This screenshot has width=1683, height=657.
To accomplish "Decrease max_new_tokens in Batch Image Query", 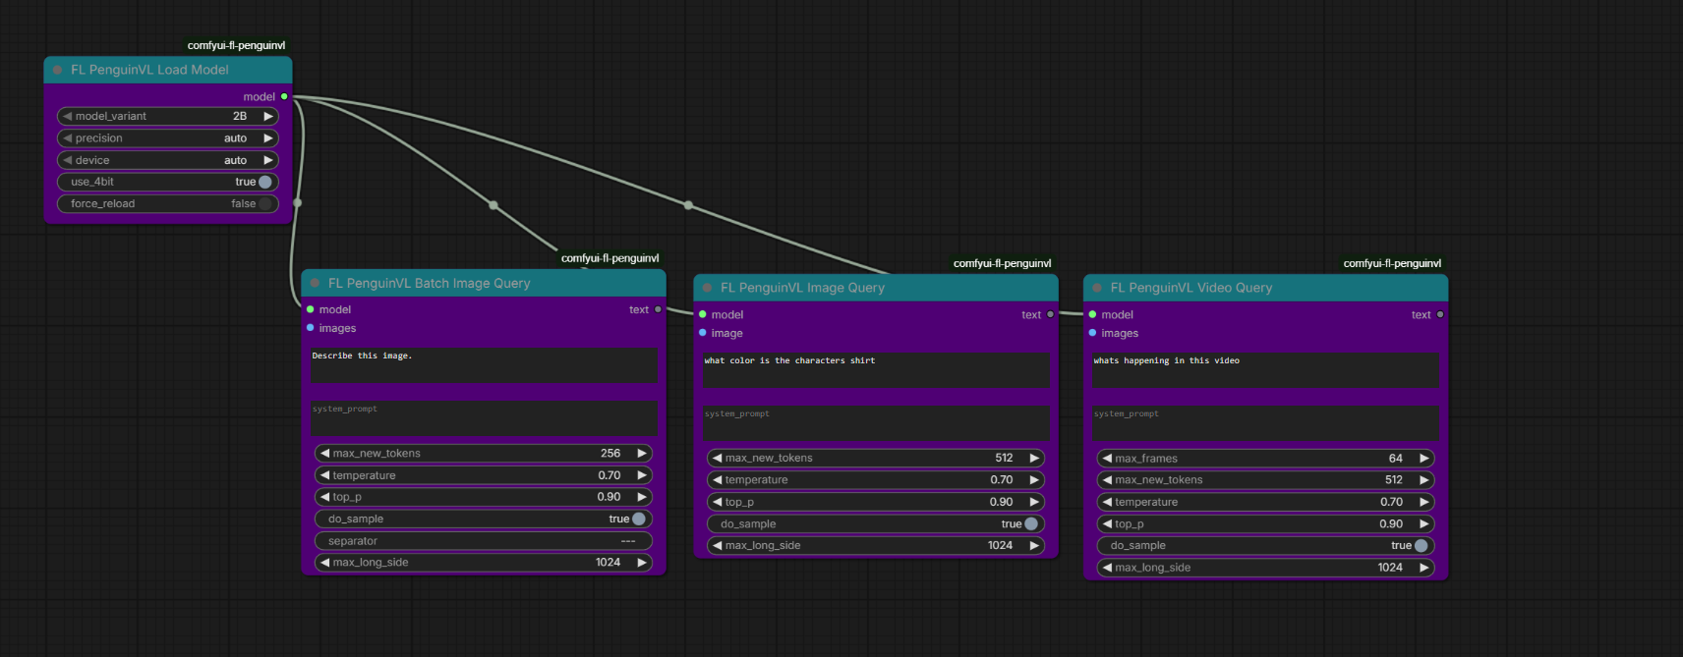I will click(x=325, y=453).
